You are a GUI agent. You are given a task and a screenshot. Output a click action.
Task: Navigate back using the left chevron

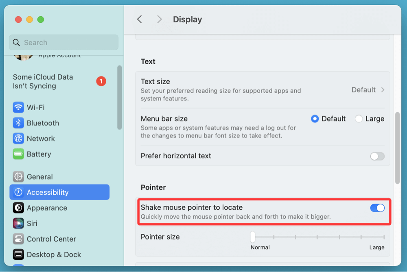[x=140, y=19]
